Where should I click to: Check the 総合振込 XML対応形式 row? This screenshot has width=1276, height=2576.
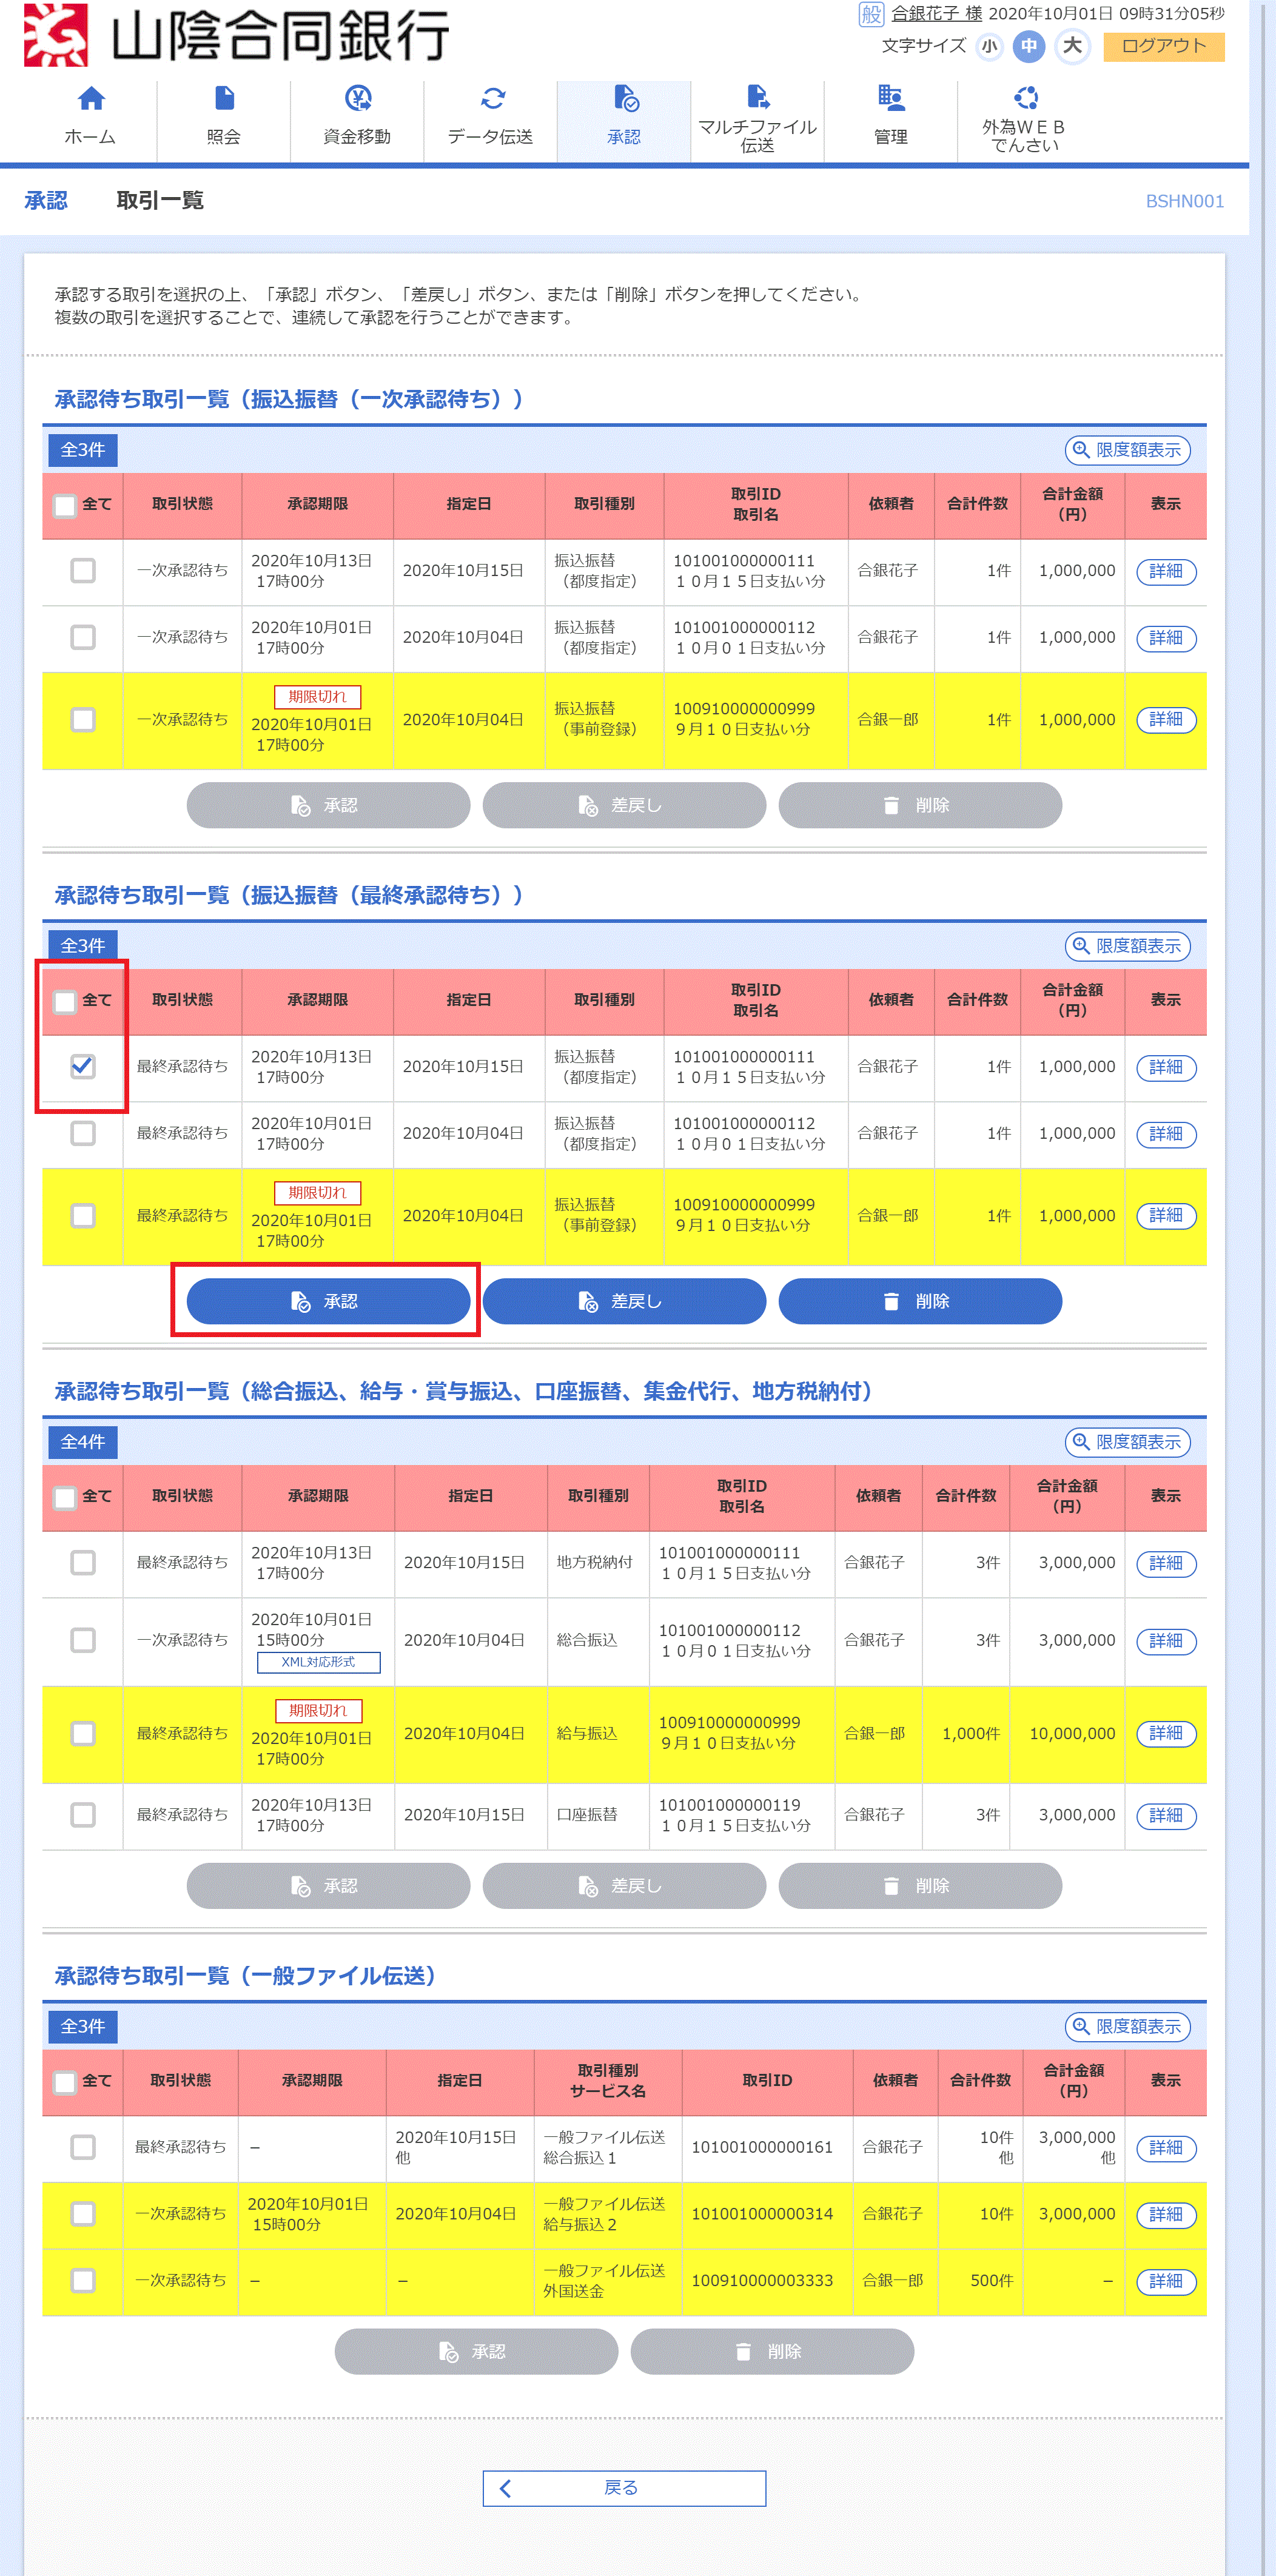click(x=83, y=1640)
